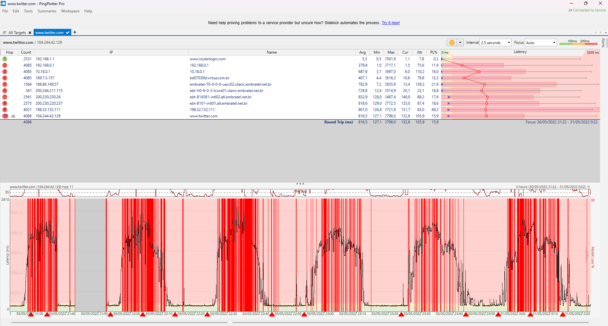The image size is (608, 326).
Task: Select hop 7 red indicator icon
Action: point(5,97)
